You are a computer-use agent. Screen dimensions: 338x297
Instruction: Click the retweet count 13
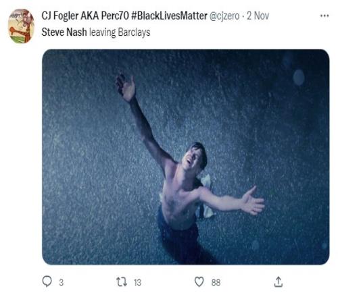[x=137, y=282]
